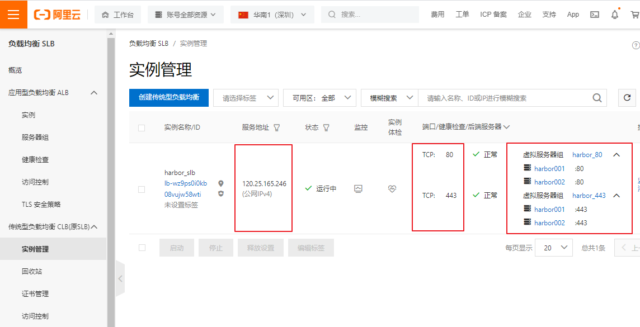Open instance ID link lb-wz9ps0i0kb08vujw58wti
The width and height of the screenshot is (640, 327).
[186, 188]
